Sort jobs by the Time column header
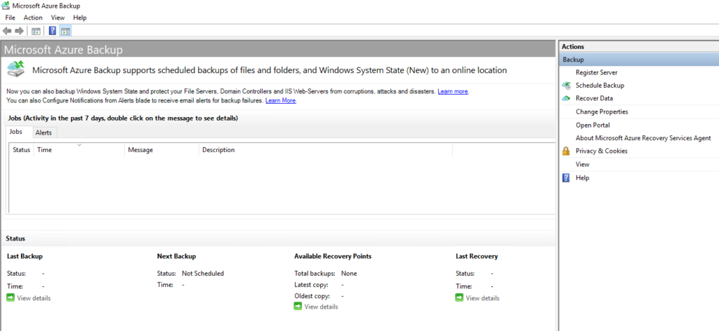The width and height of the screenshot is (719, 331). coord(79,149)
